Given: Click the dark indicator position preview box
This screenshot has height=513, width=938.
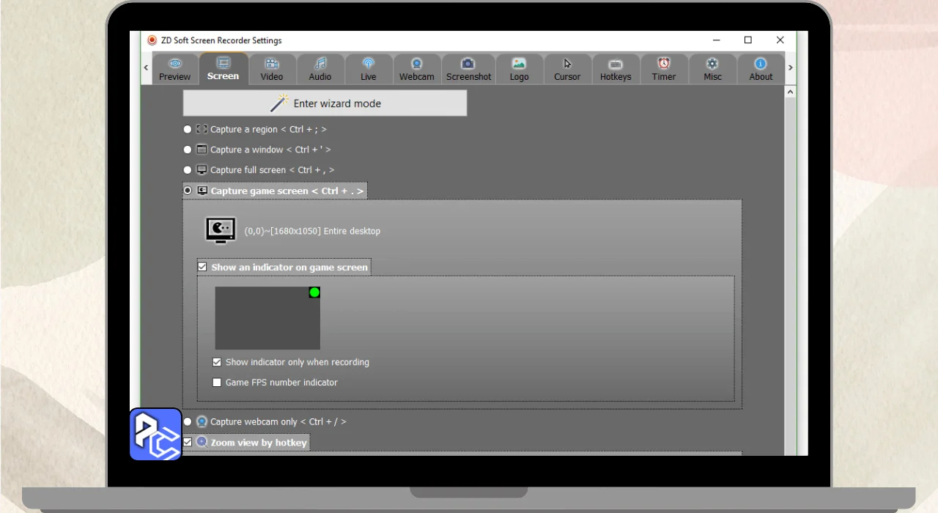Looking at the screenshot, I should pyautogui.click(x=267, y=318).
